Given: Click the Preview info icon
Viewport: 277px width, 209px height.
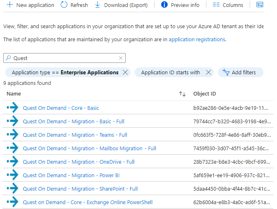Looking at the screenshot, I should pos(164,5).
